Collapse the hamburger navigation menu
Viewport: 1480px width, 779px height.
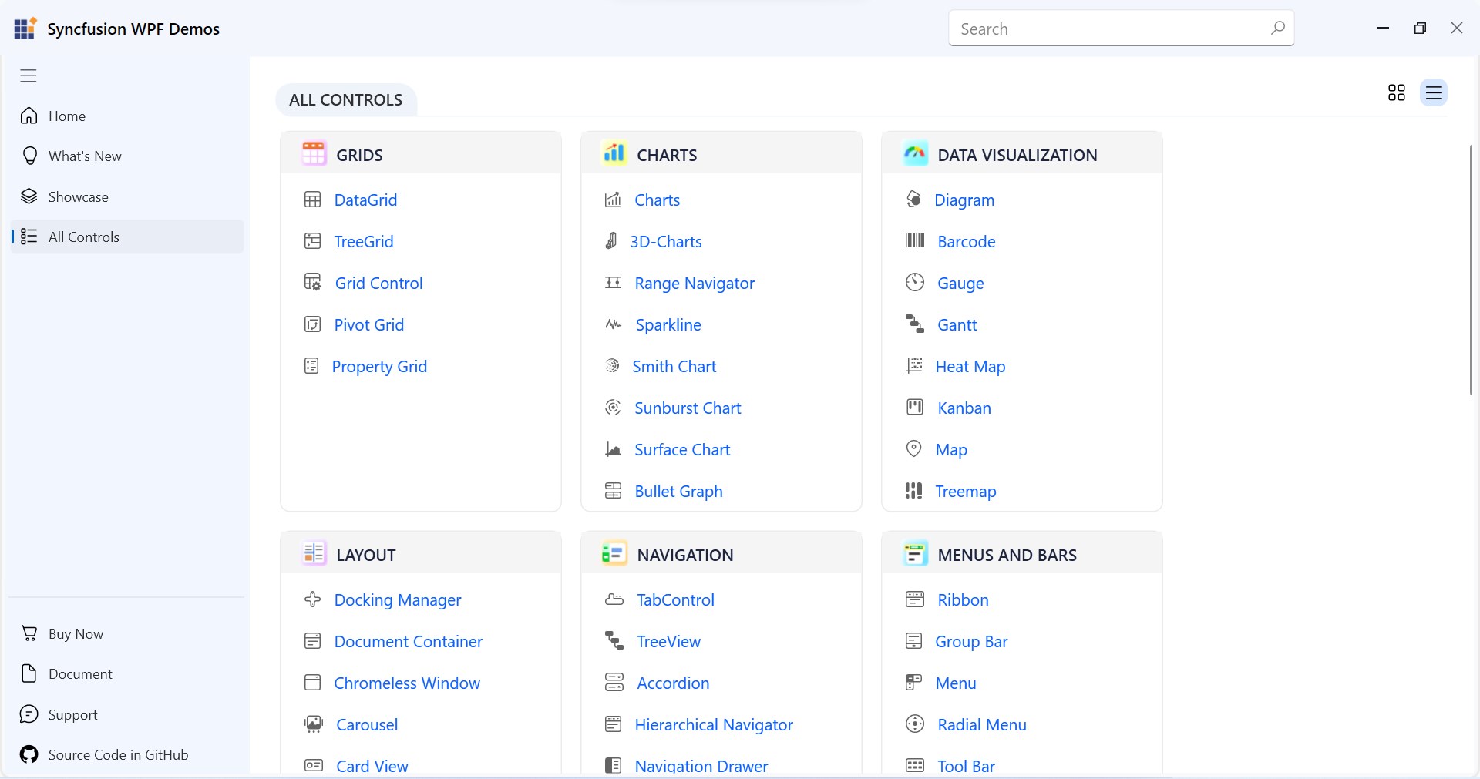click(29, 76)
